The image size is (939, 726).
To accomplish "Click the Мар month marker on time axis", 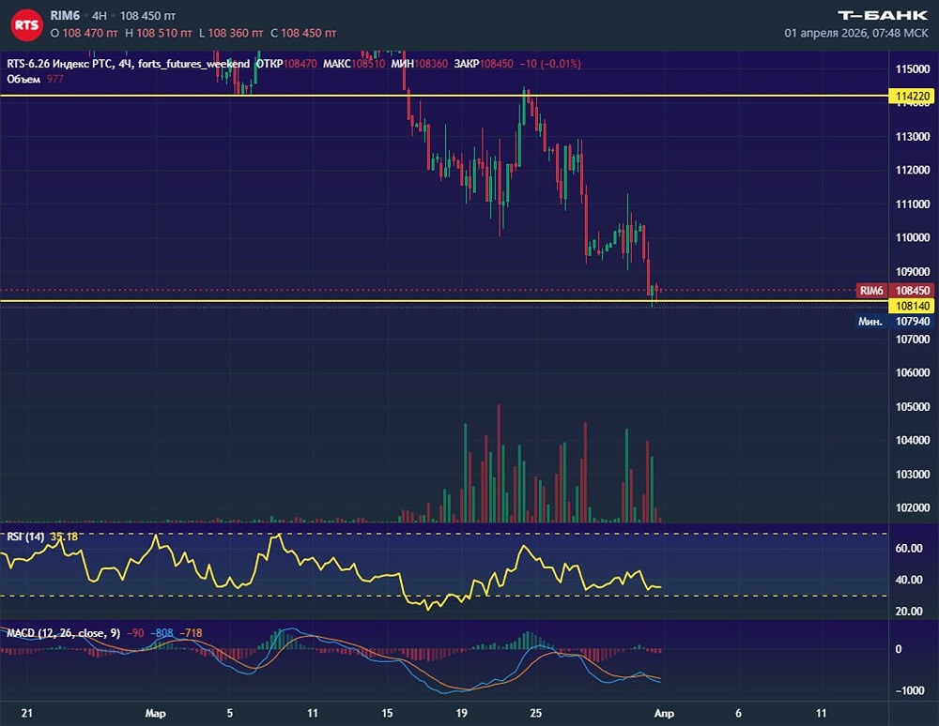I will point(156,714).
